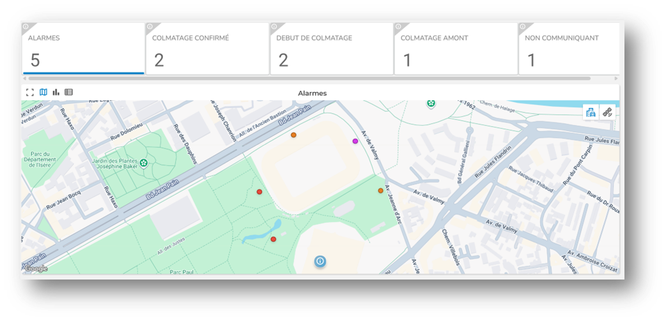
Task: Select the COLMATAGE CONFIRMÉ card
Action: coord(207,50)
